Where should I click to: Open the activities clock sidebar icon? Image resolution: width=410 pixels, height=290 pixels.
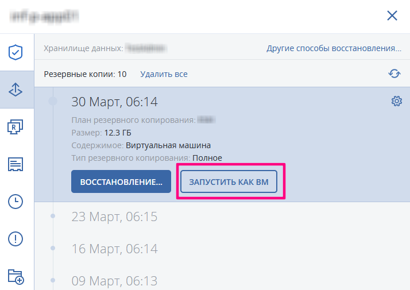[16, 202]
